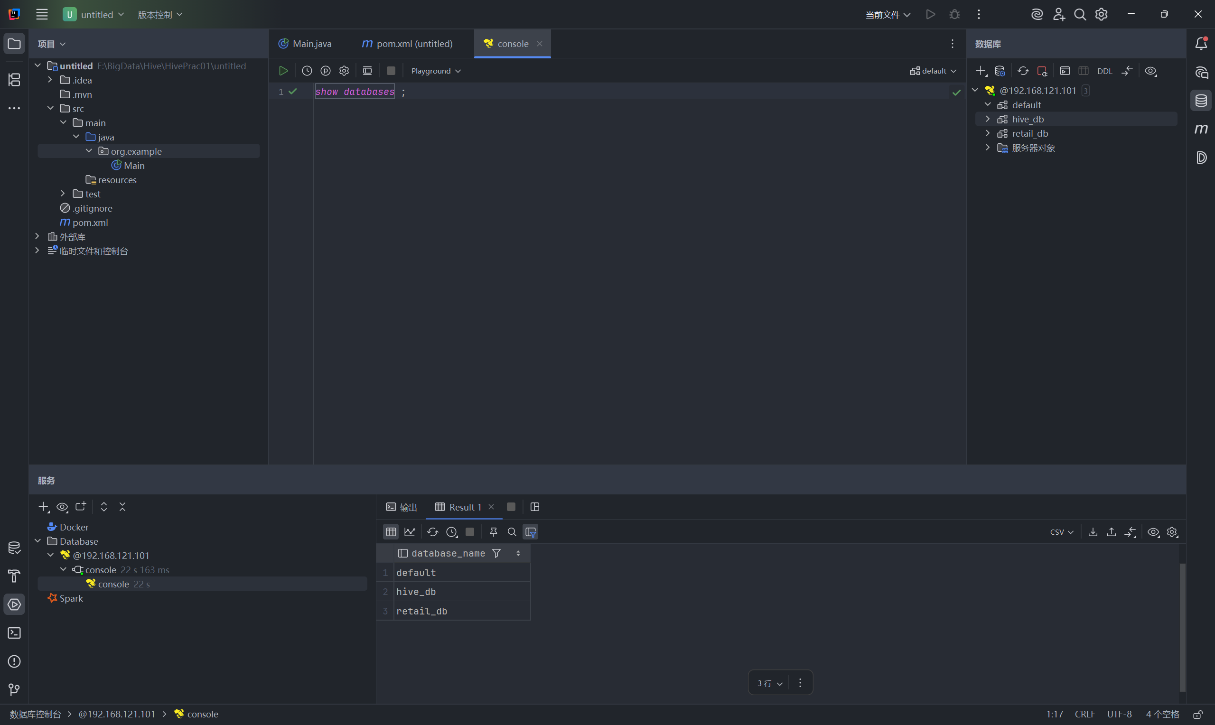
Task: Run the query with the green Execute icon
Action: point(283,71)
